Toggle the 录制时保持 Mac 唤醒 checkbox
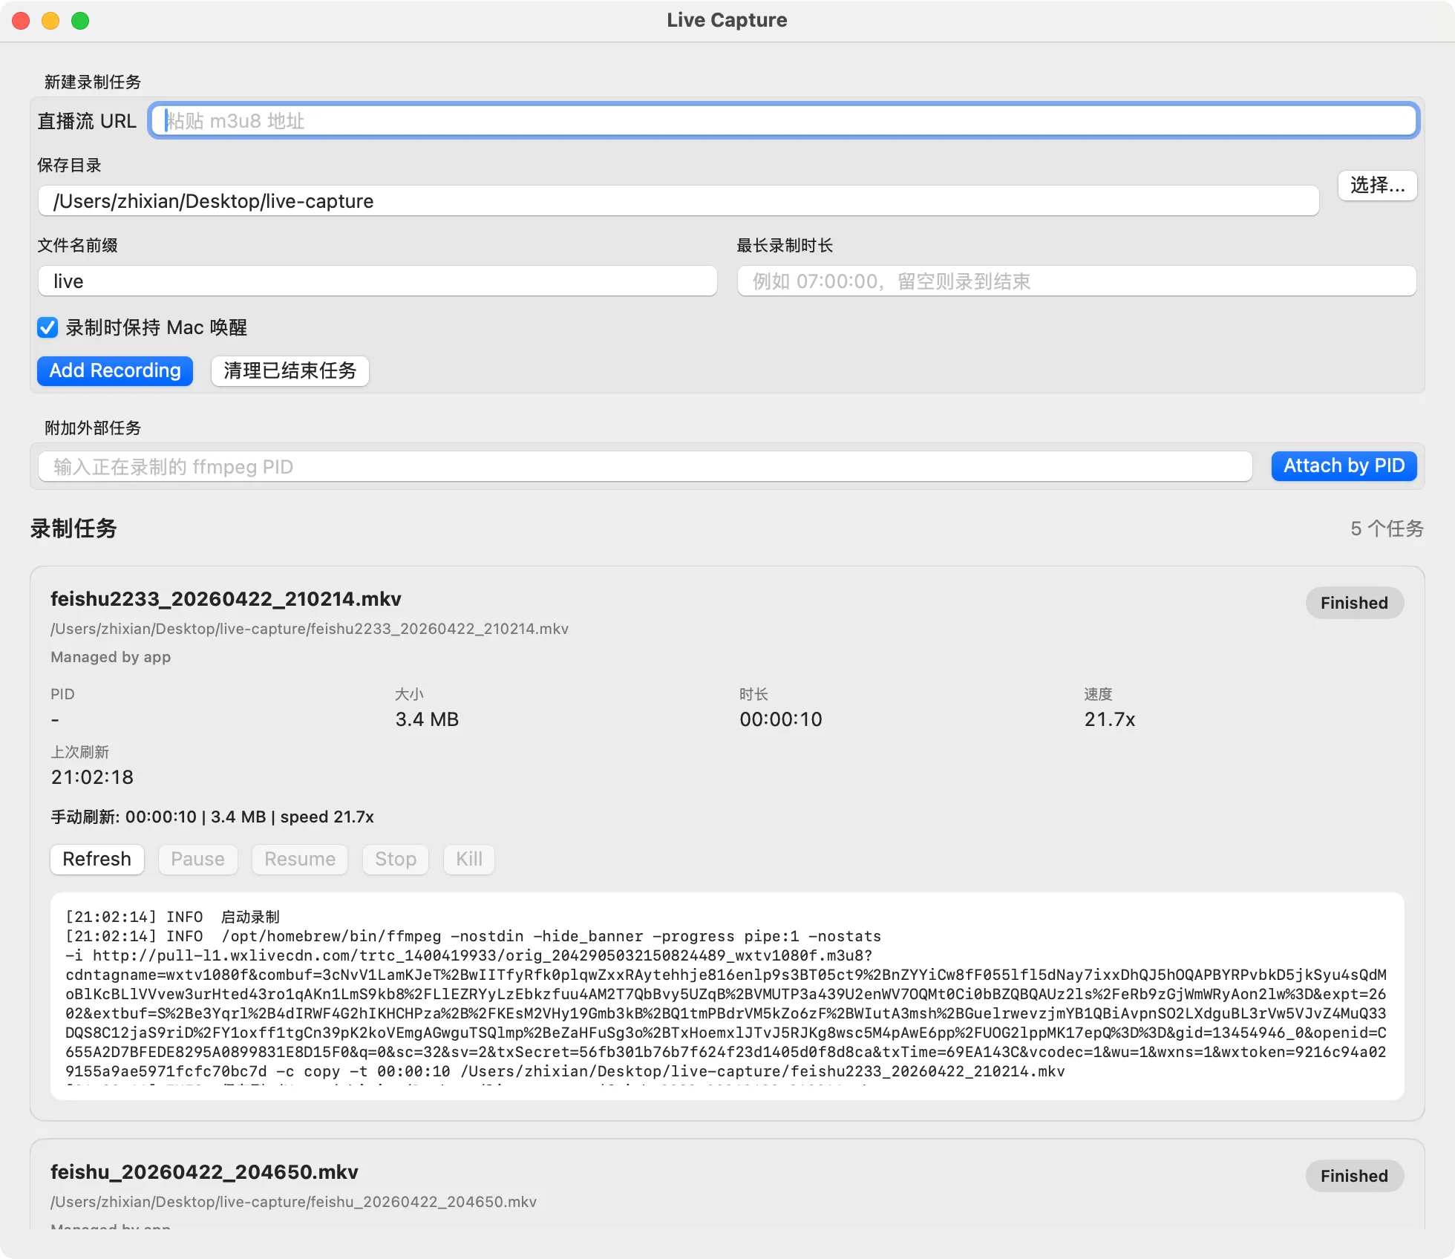 (x=48, y=327)
